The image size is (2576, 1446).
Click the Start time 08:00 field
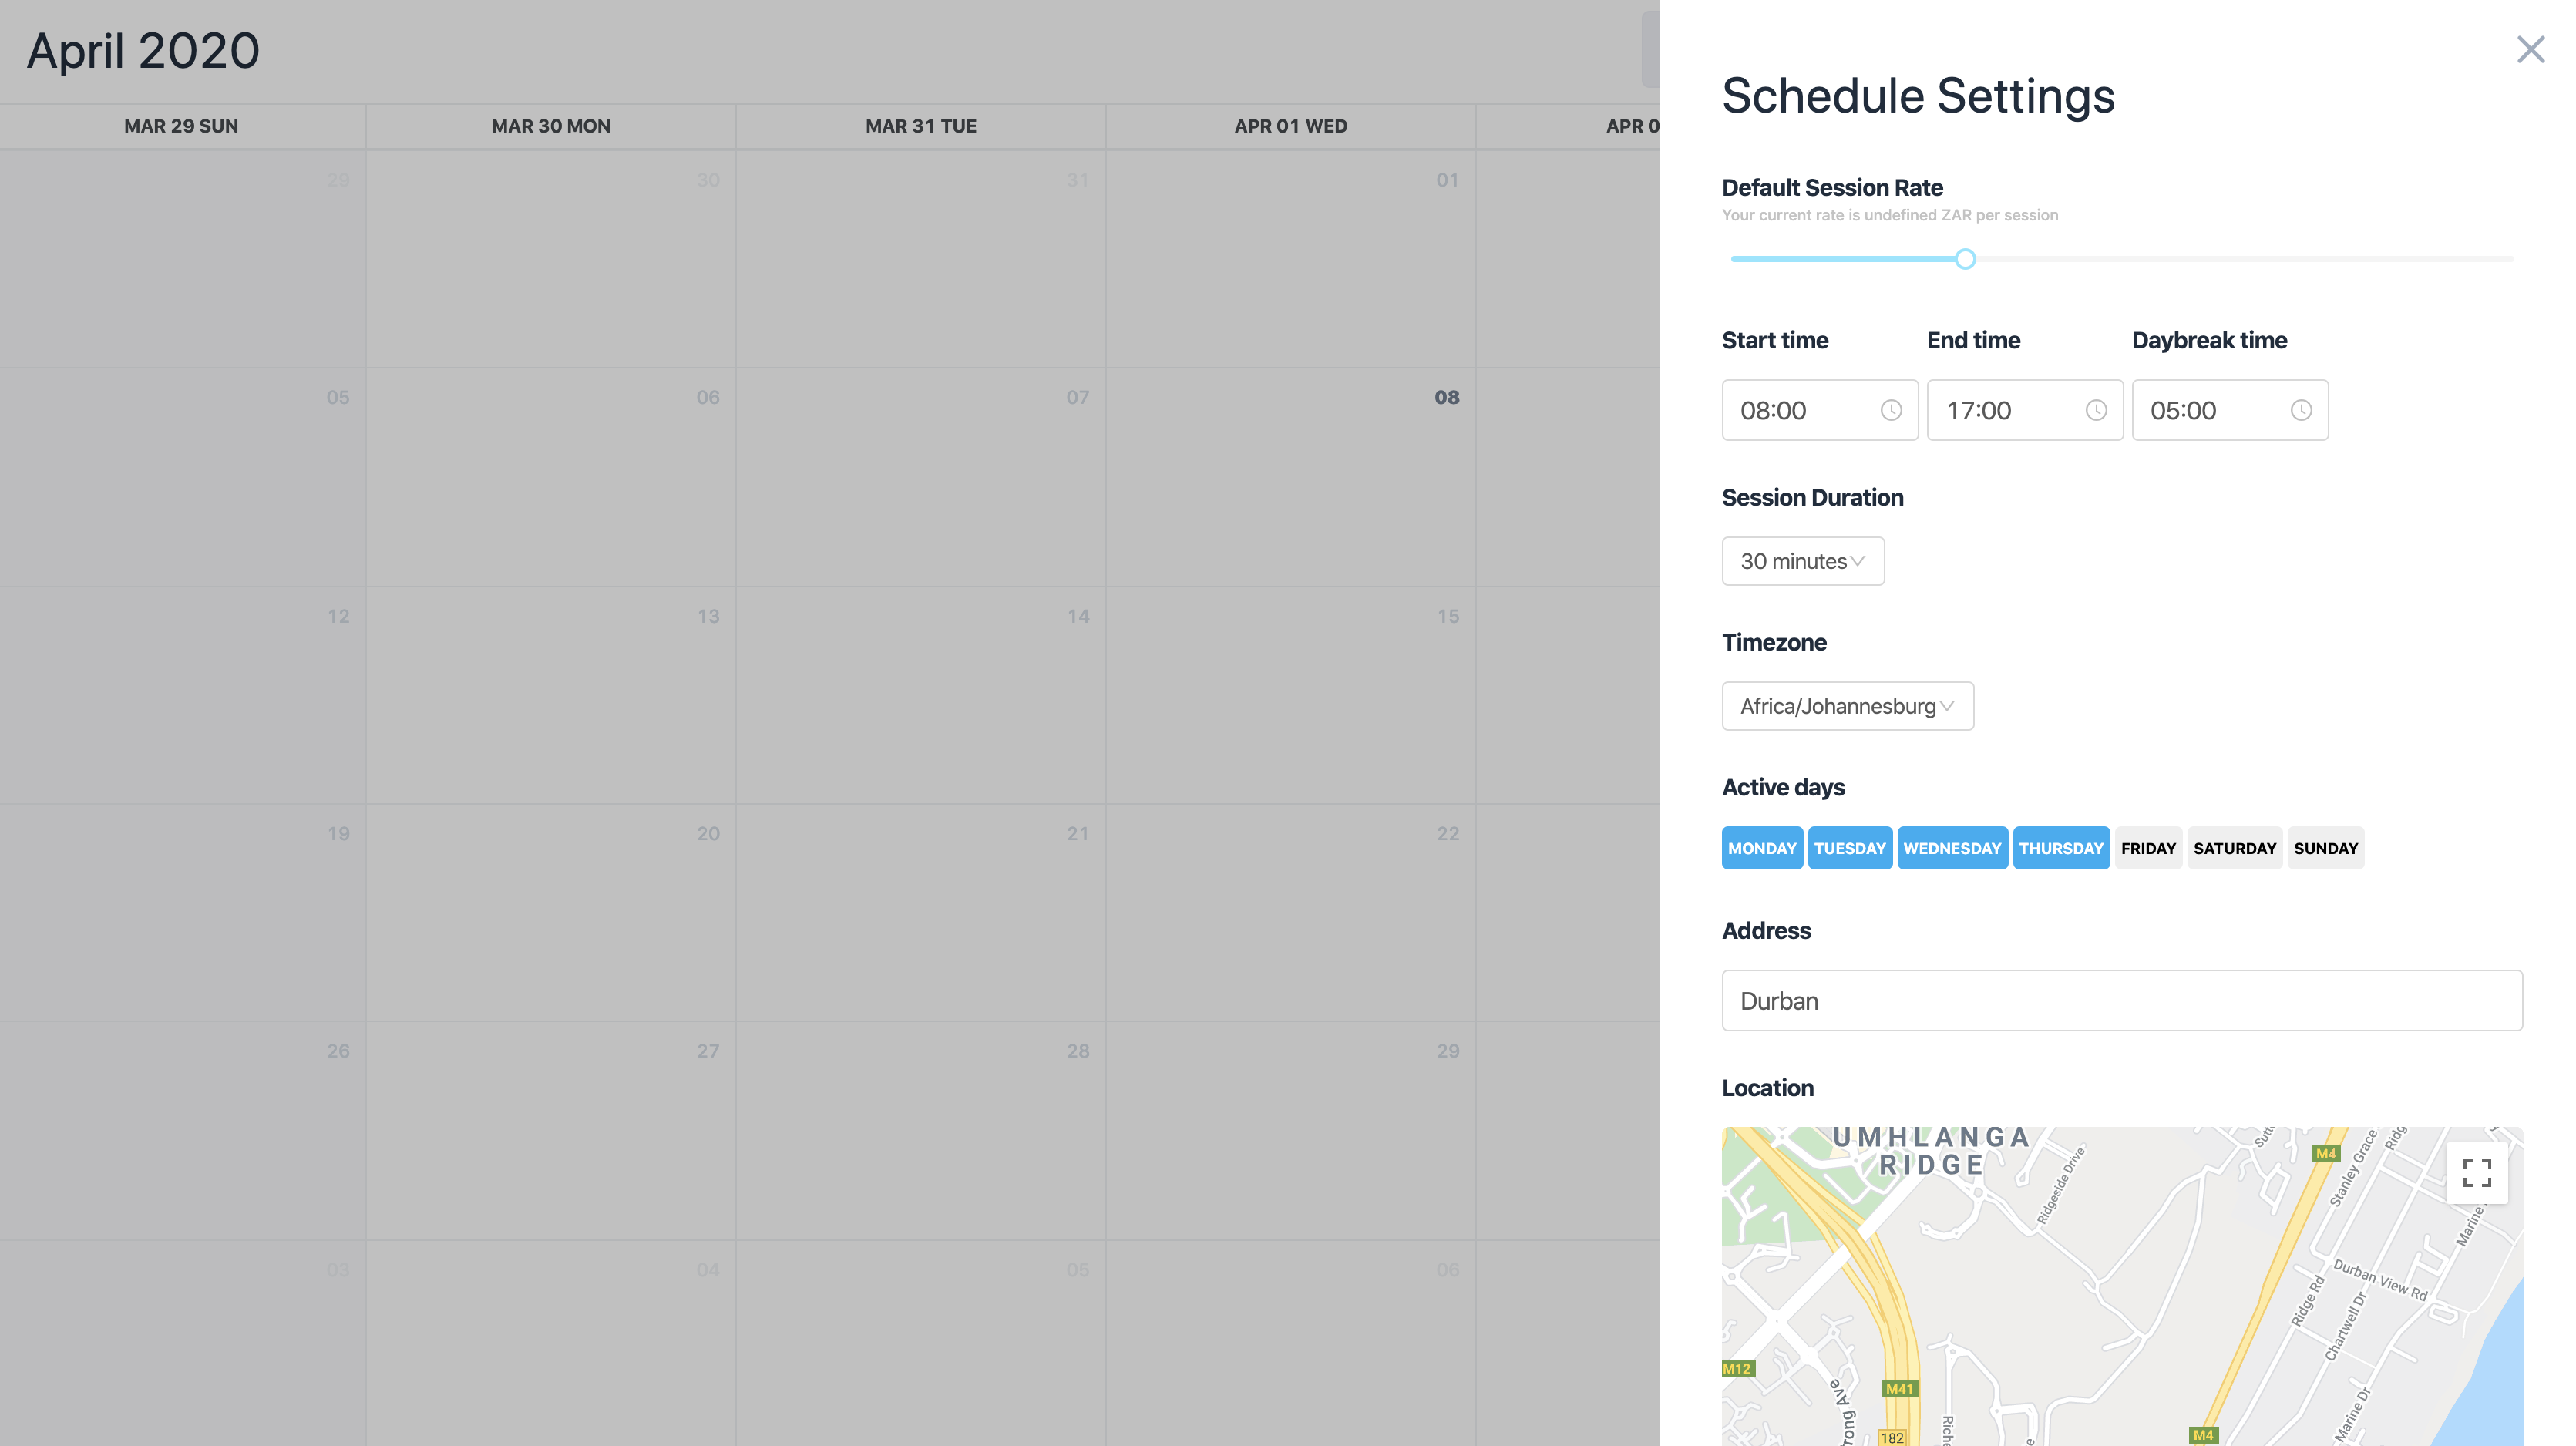click(x=1800, y=410)
